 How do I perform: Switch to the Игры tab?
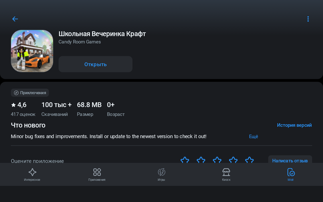(x=161, y=175)
